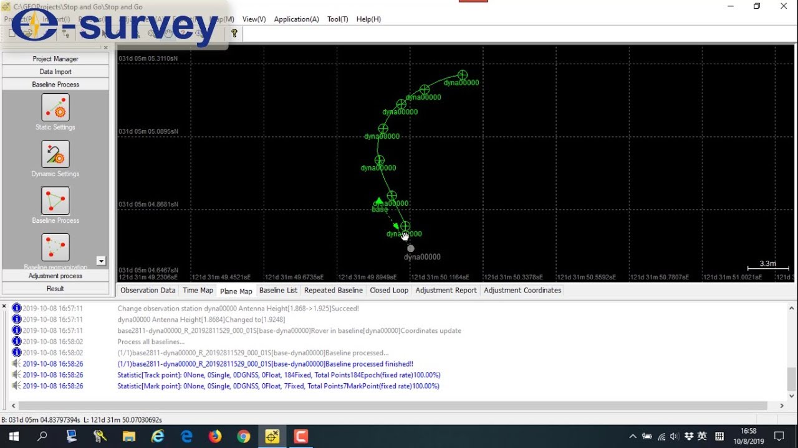Screen dimensions: 798x448
Task: Click the active yellow GNSS app taskbar icon
Action: pyautogui.click(x=272, y=436)
